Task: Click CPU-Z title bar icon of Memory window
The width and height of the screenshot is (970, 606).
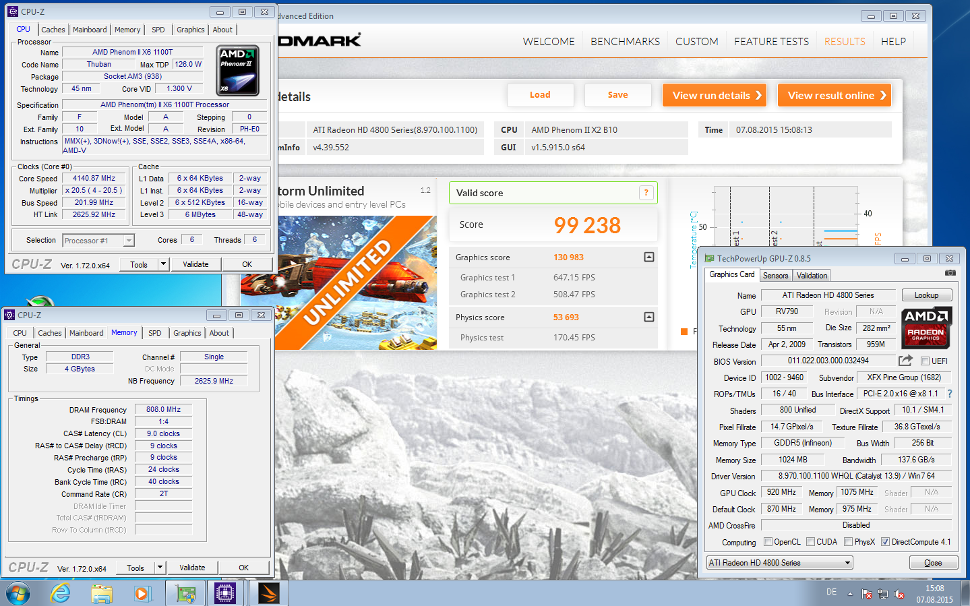Action: [x=9, y=315]
